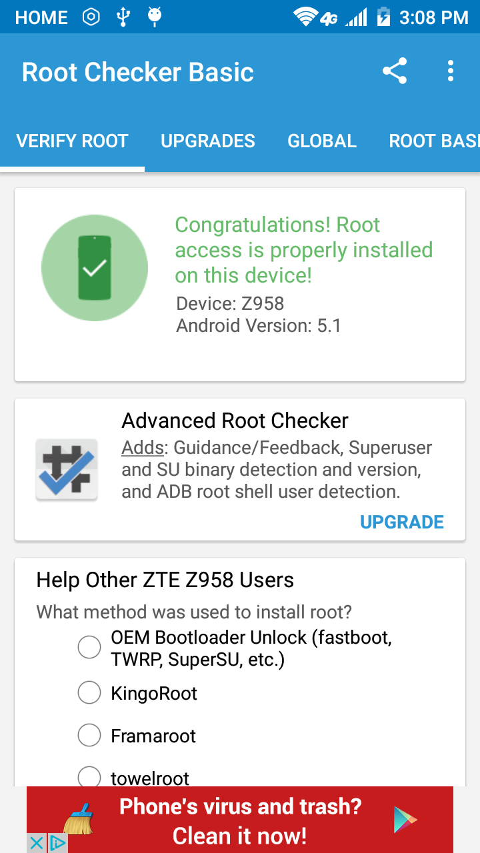480x853 pixels.
Task: Choose the Framaroot radio option
Action: pos(89,736)
